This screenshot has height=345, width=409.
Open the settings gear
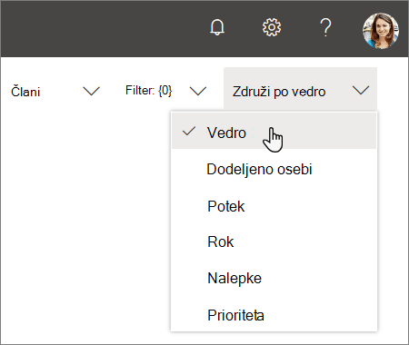[x=272, y=27]
